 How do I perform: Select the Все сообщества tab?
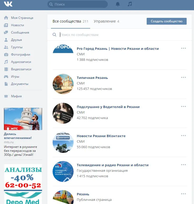70,21
